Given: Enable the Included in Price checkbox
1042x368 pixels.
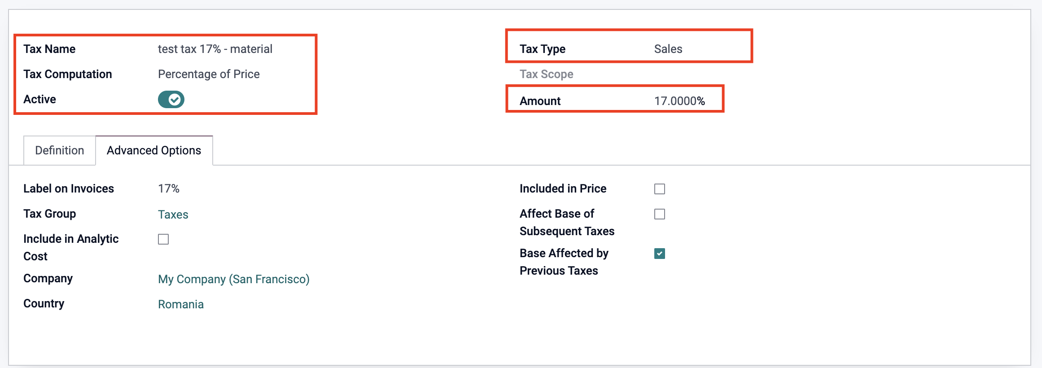Looking at the screenshot, I should click(659, 189).
